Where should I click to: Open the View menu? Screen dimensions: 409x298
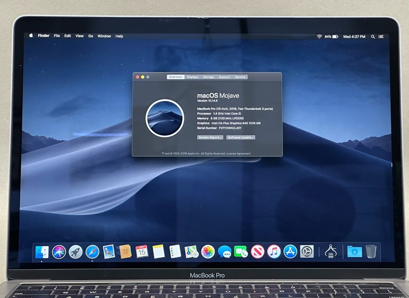(79, 36)
